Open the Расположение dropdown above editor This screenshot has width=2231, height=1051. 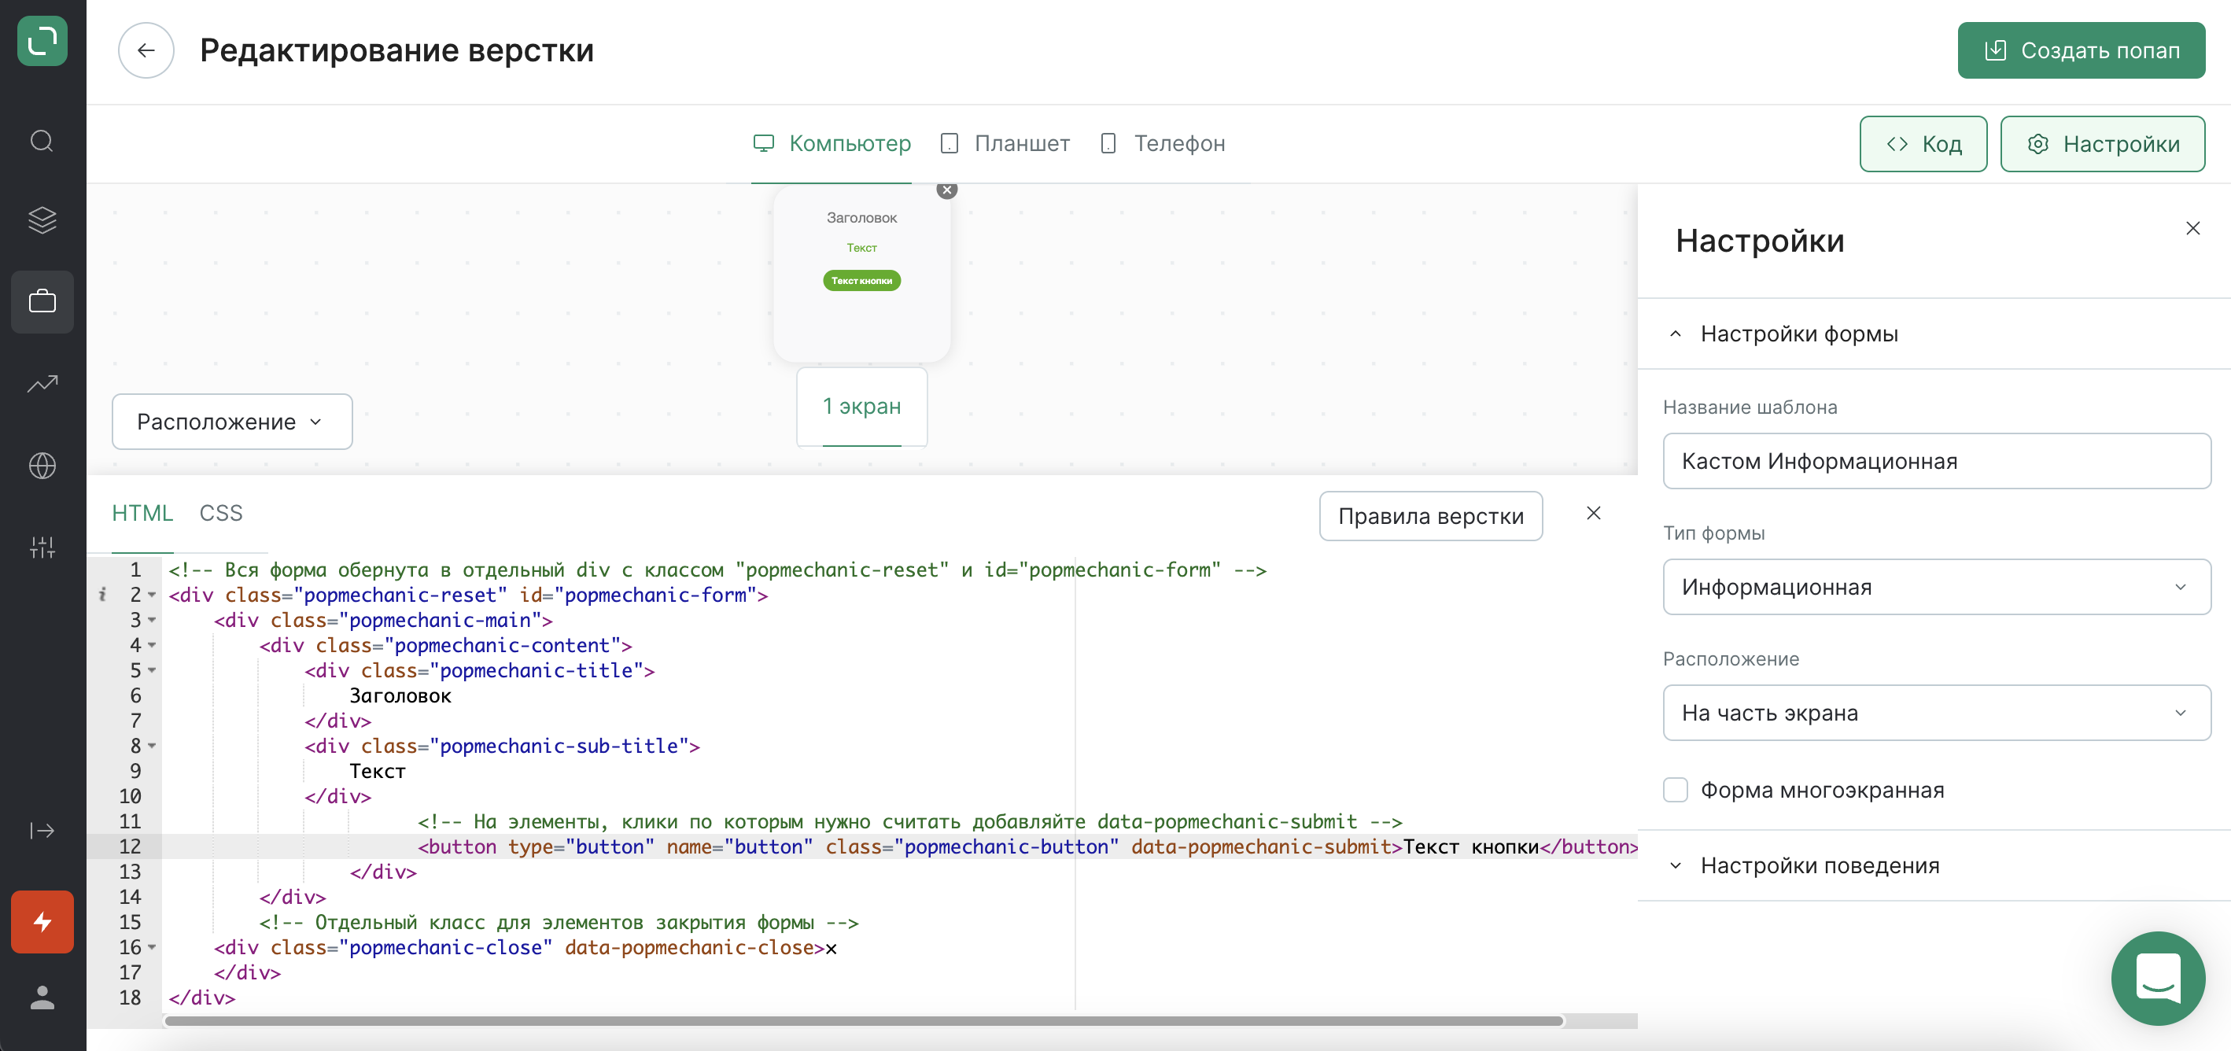coord(231,422)
